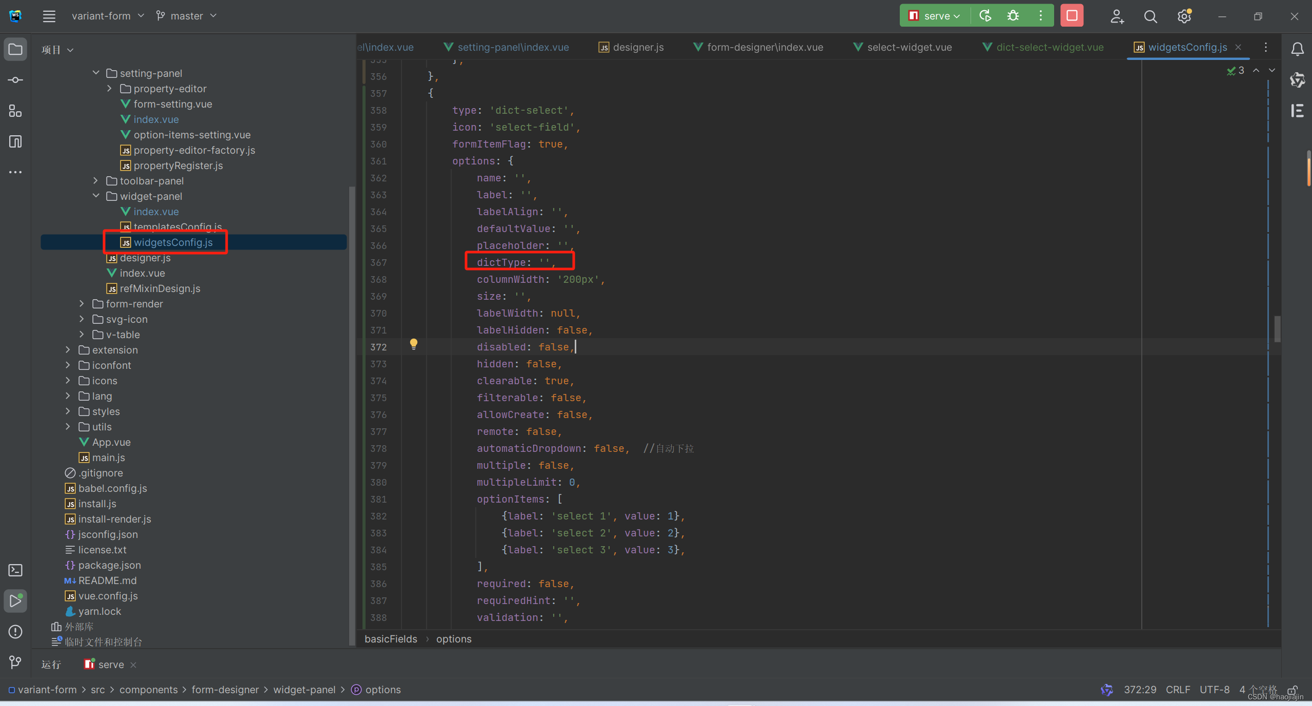The image size is (1312, 706).
Task: Open the master branch dropdown
Action: coord(187,16)
